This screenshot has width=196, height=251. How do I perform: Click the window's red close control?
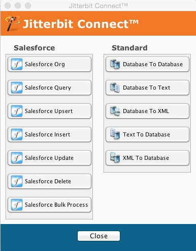click(x=8, y=6)
